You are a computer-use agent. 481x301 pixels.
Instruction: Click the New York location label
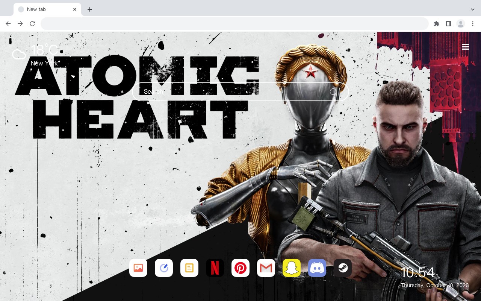44,63
